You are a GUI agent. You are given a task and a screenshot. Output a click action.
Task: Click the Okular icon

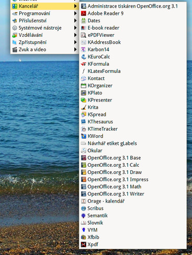tap(84, 150)
